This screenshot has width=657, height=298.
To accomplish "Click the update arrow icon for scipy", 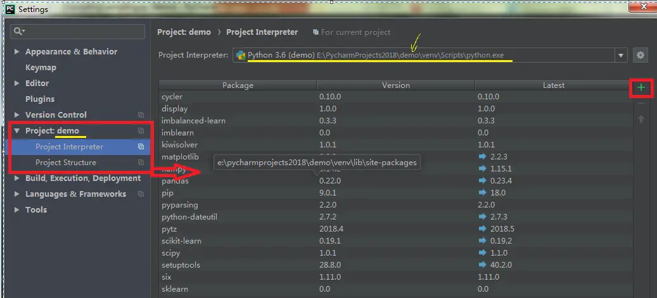I will coord(483,253).
